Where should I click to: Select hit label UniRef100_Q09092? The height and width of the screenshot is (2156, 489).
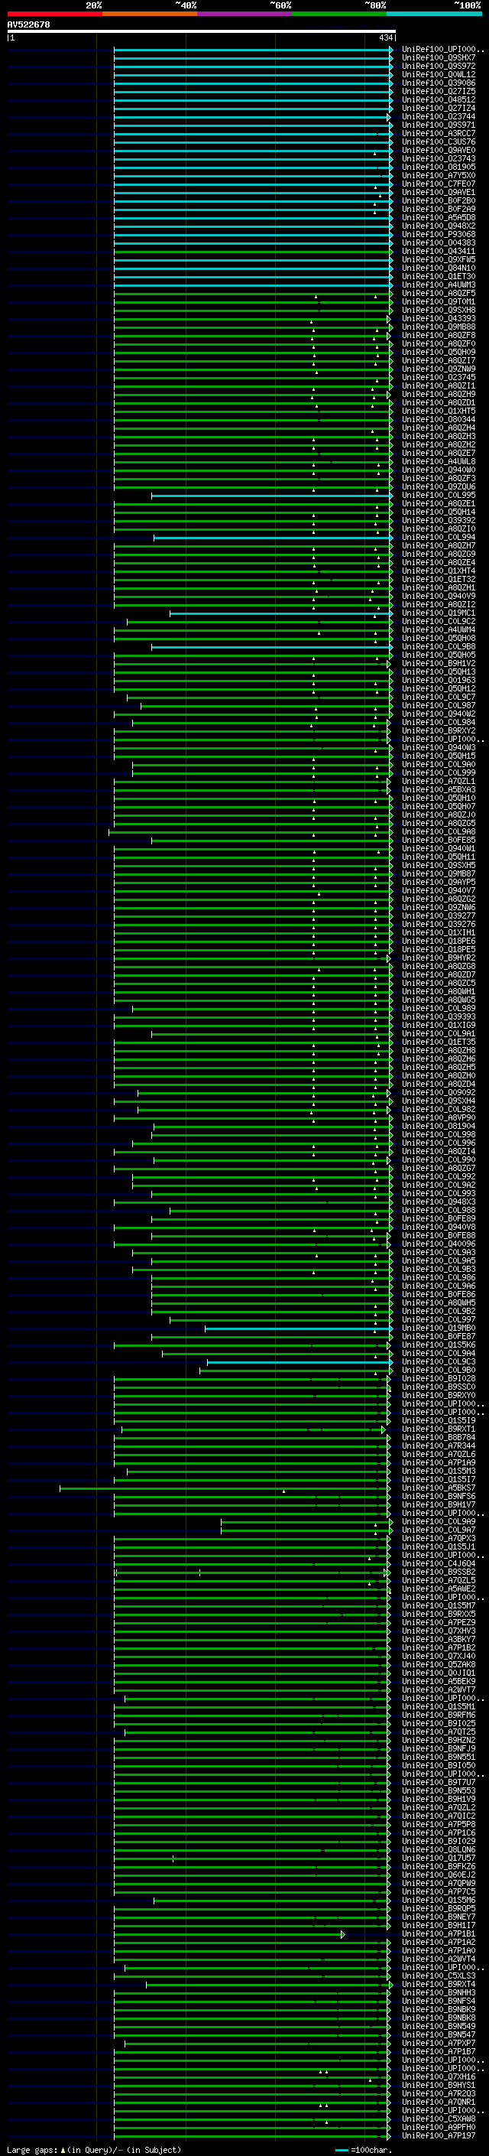click(x=439, y=1093)
